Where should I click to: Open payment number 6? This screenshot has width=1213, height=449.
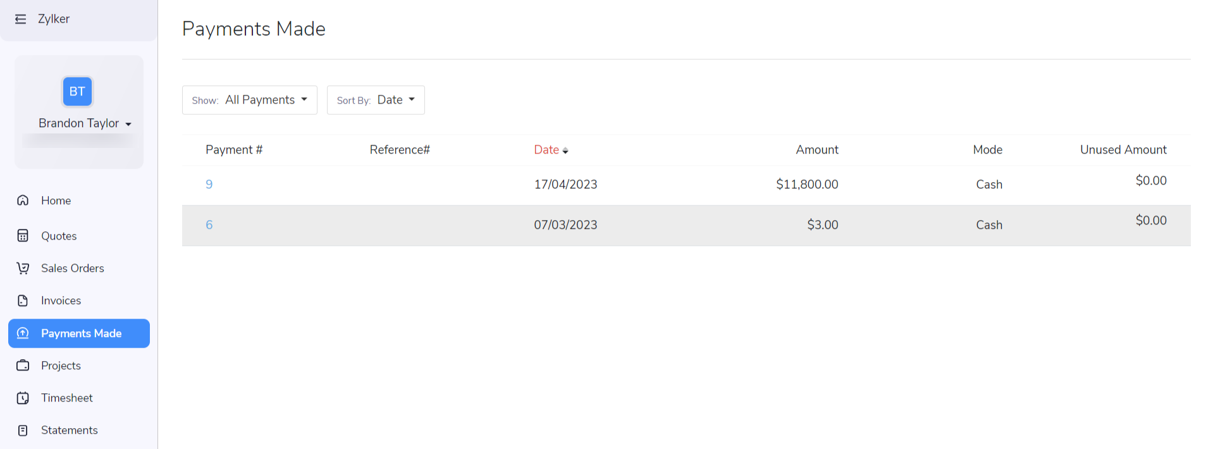(x=209, y=225)
